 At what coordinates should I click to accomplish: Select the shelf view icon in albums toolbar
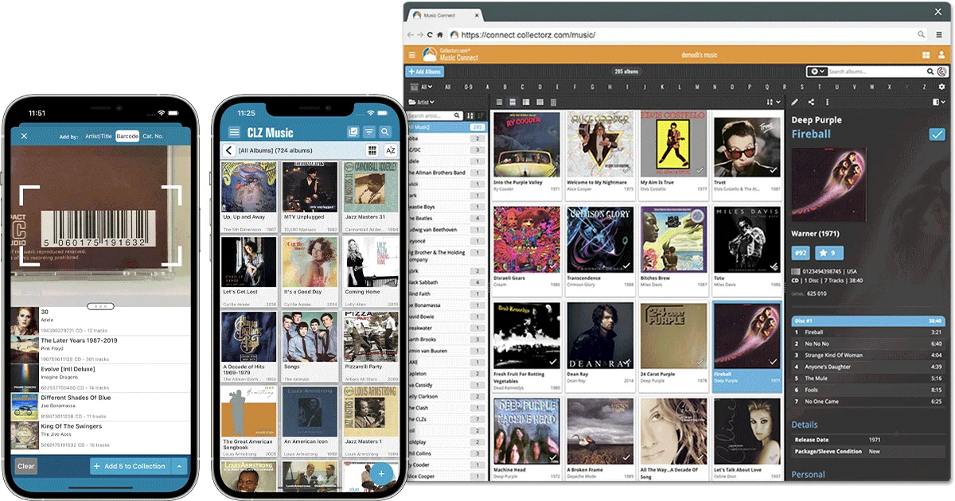pos(554,102)
